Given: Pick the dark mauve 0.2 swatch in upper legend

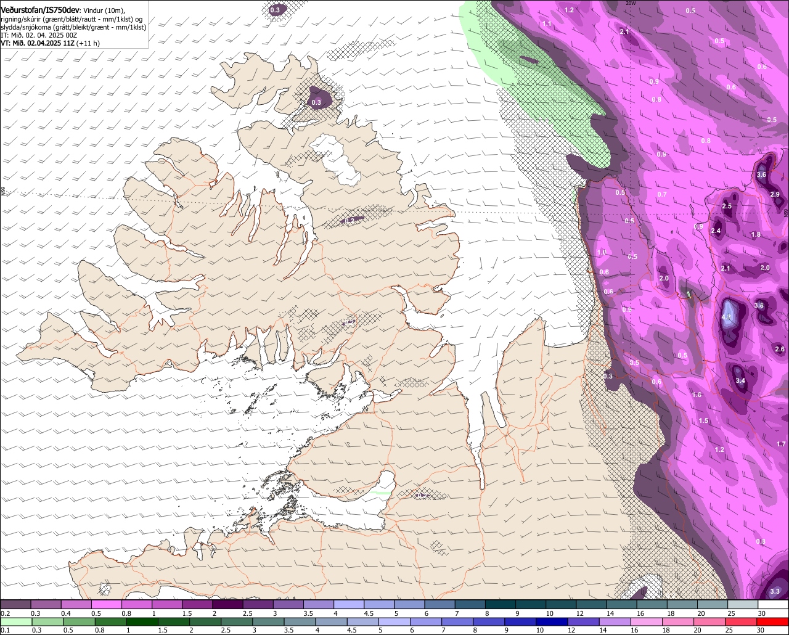Looking at the screenshot, I should 15,605.
